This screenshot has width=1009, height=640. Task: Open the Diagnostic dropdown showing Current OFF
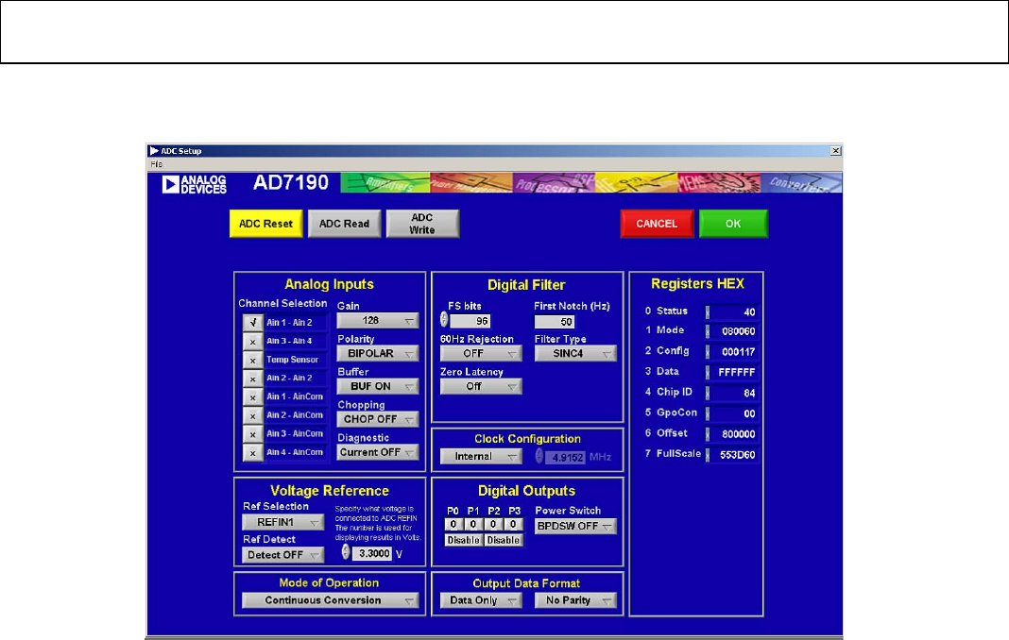coord(378,452)
